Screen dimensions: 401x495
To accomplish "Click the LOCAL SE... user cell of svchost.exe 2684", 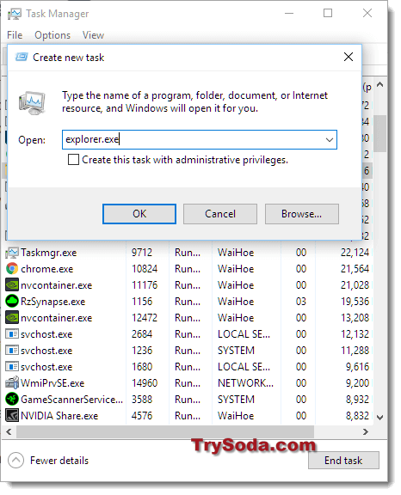I will pyautogui.click(x=244, y=334).
